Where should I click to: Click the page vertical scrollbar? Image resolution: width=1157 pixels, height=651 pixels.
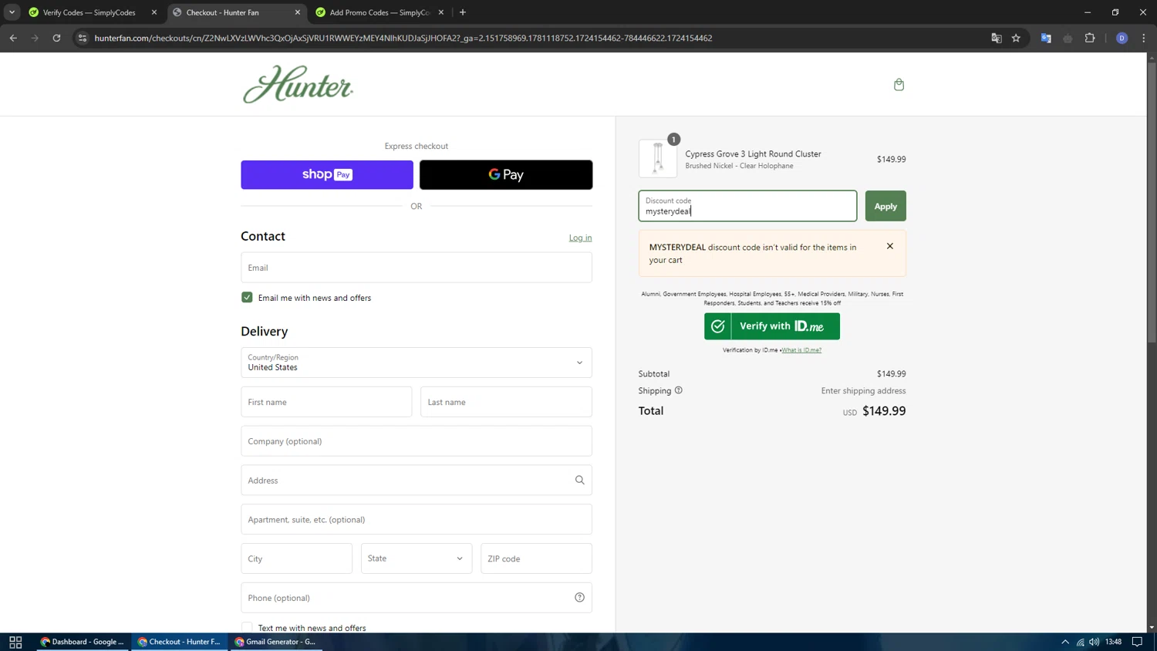[1152, 201]
